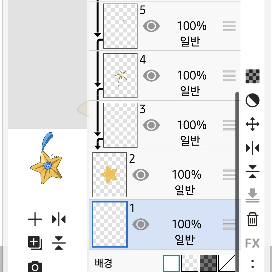Image resolution: width=272 pixels, height=272 pixels.
Task: Flip layer vertically in the right toolbar
Action: 252,172
